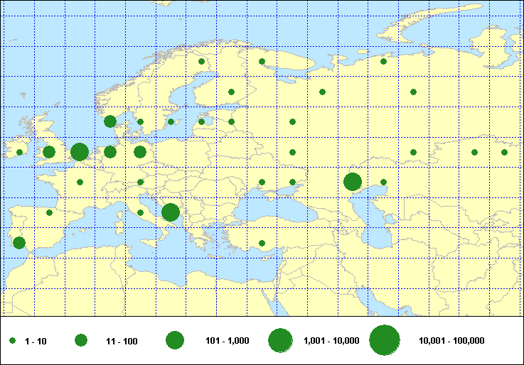Select the legend circle for 11 - 100
This screenshot has width=524, height=365.
tap(81, 341)
